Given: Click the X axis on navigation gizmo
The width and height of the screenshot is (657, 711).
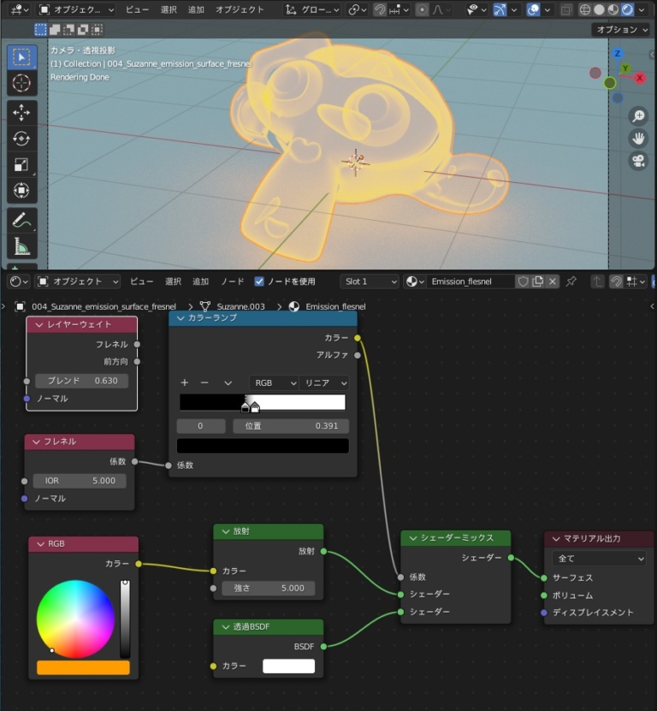Looking at the screenshot, I should (x=640, y=78).
